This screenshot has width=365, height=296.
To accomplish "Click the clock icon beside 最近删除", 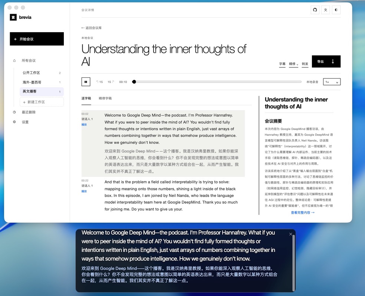I will click(x=14, y=112).
